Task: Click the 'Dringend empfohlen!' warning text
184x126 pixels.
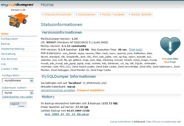Action: click(91, 90)
